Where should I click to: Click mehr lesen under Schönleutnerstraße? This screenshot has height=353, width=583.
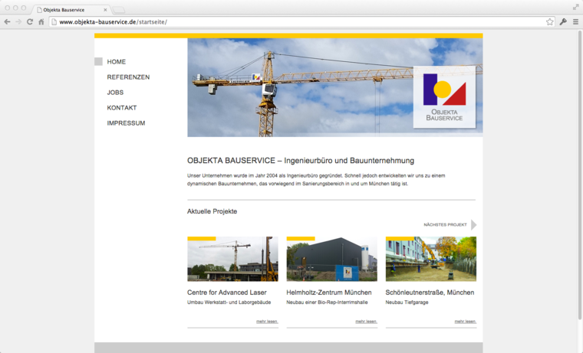[465, 322]
